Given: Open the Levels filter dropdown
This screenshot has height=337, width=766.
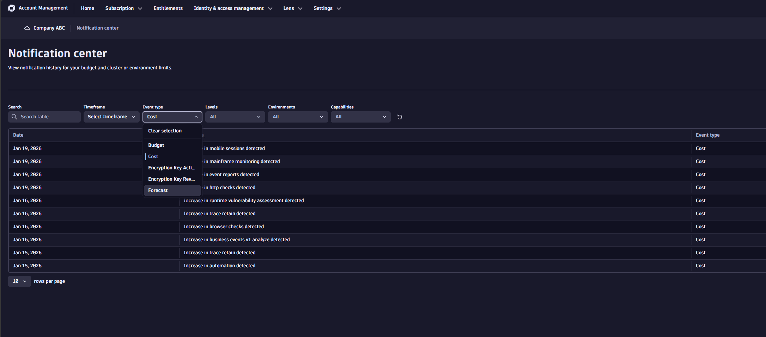Looking at the screenshot, I should point(235,117).
